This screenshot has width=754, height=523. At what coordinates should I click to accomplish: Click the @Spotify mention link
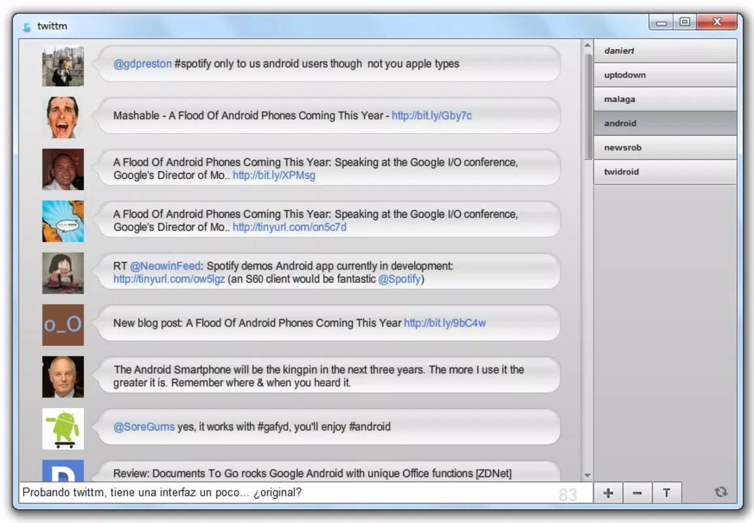(400, 279)
